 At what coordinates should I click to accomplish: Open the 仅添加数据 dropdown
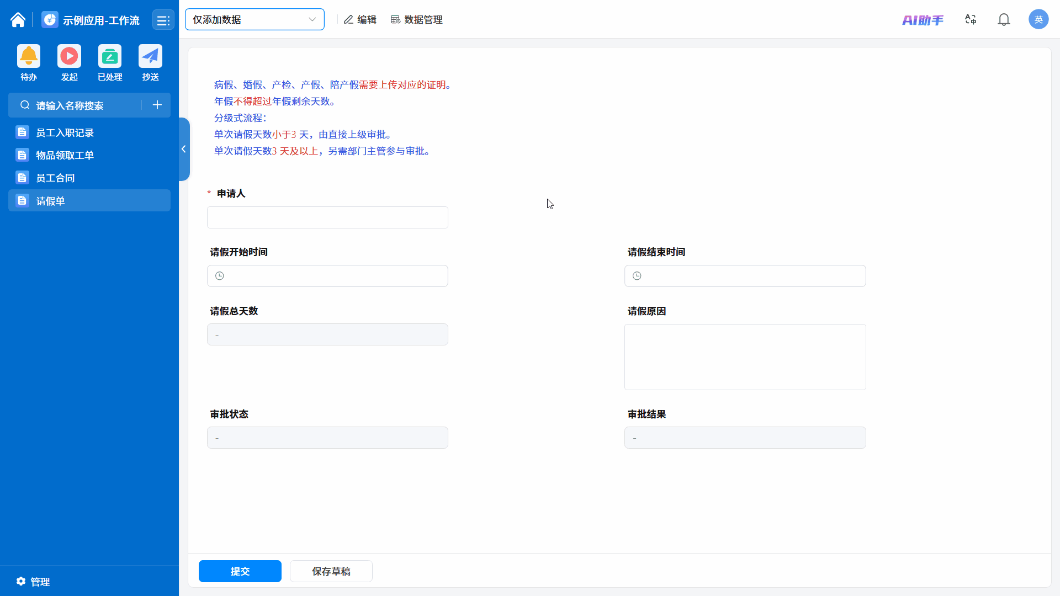tap(255, 19)
